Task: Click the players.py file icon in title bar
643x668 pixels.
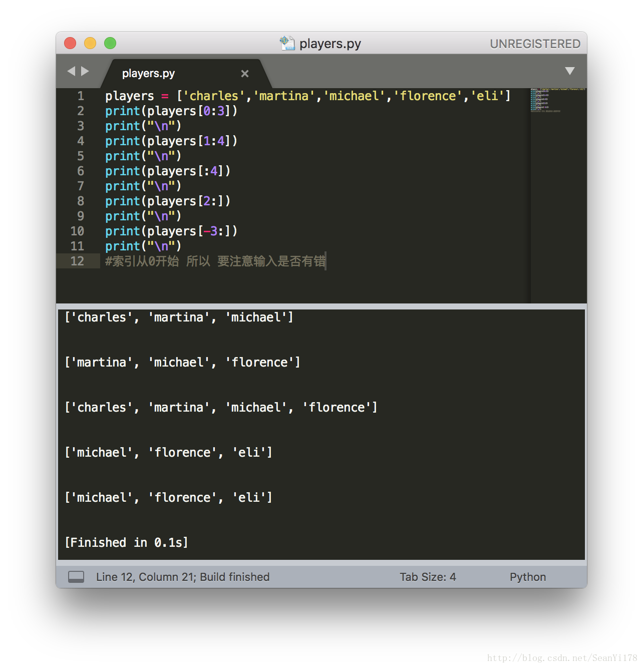Action: (x=287, y=43)
